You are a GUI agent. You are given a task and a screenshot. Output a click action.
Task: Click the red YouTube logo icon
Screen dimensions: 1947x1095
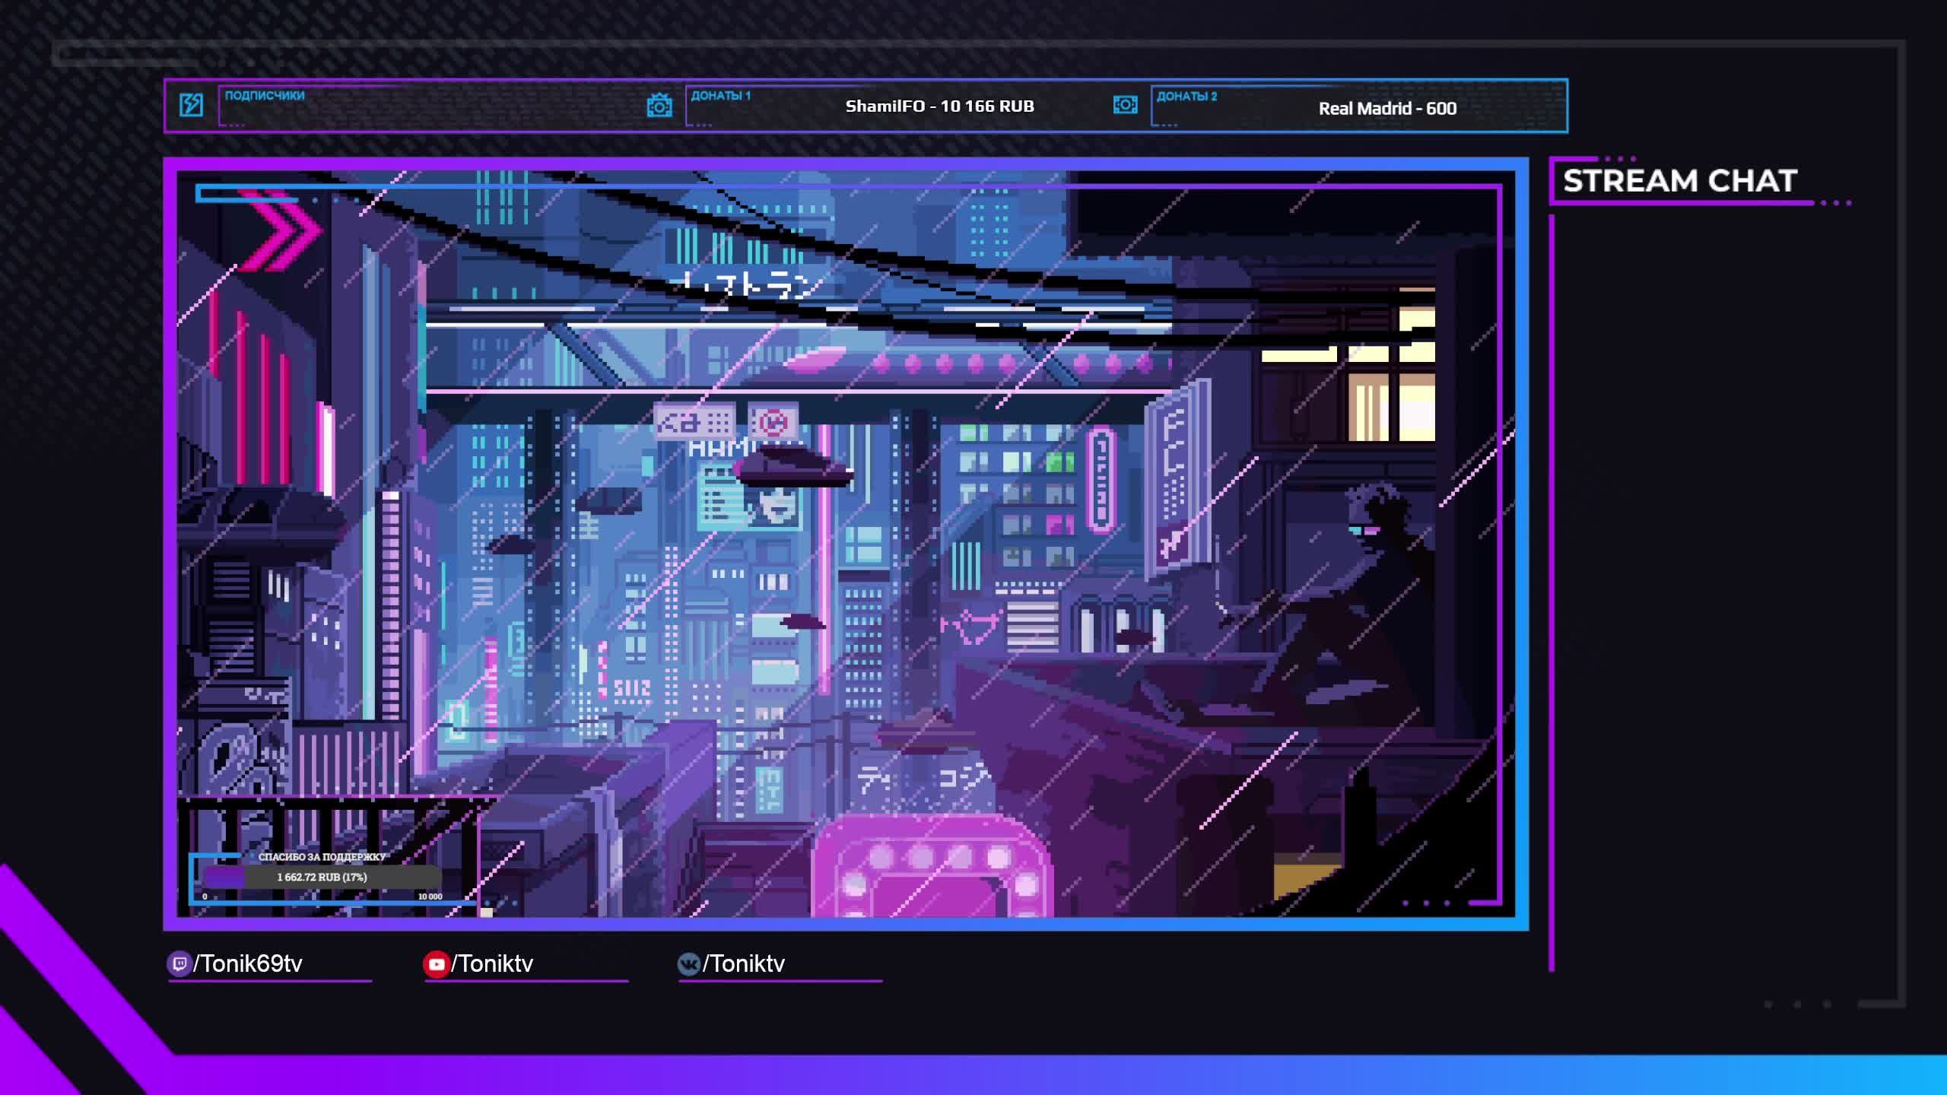tap(436, 964)
